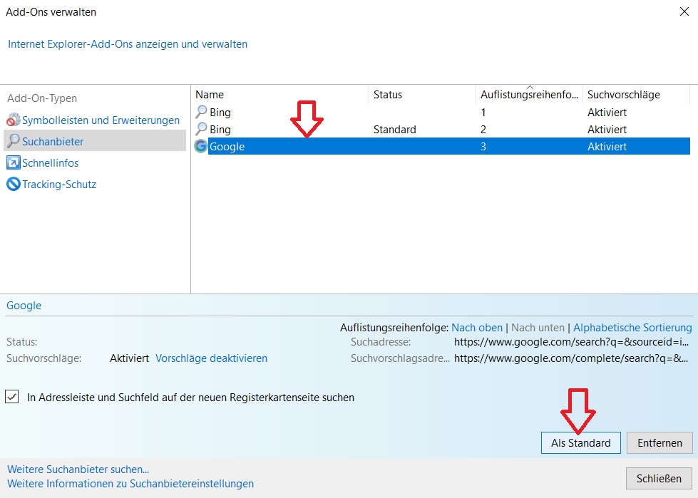The image size is (698, 498).
Task: Select the Google row name
Action: pyautogui.click(x=227, y=146)
